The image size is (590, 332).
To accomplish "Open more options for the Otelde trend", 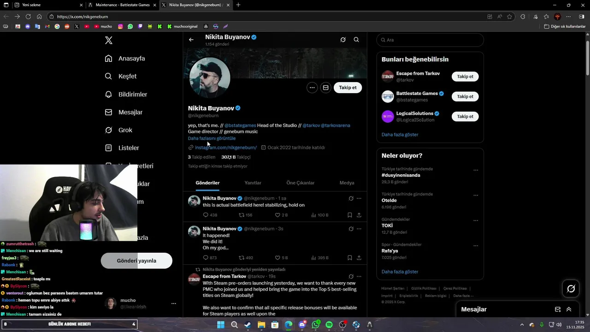I will [476, 196].
